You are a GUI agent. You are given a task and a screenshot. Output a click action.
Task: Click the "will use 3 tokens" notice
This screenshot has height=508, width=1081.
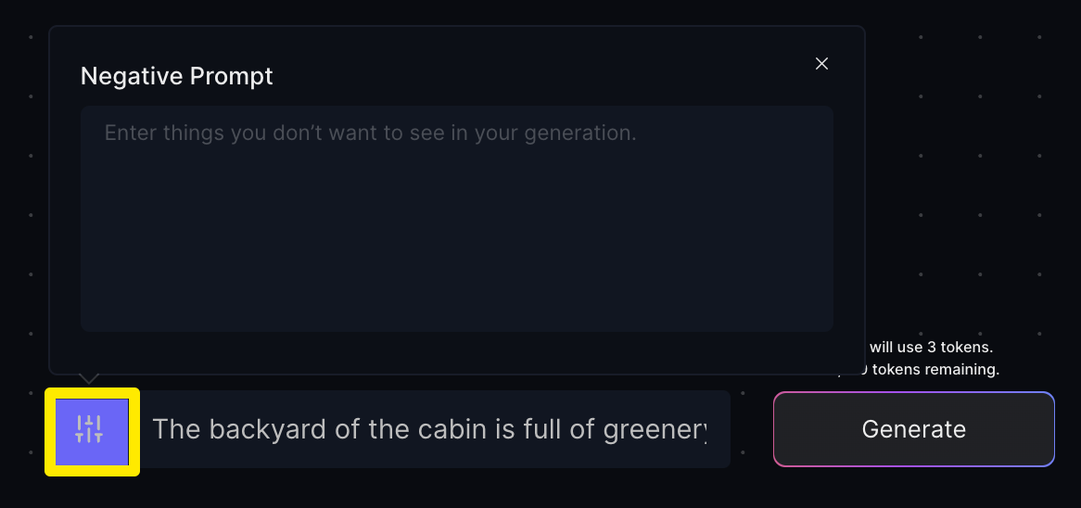point(931,348)
